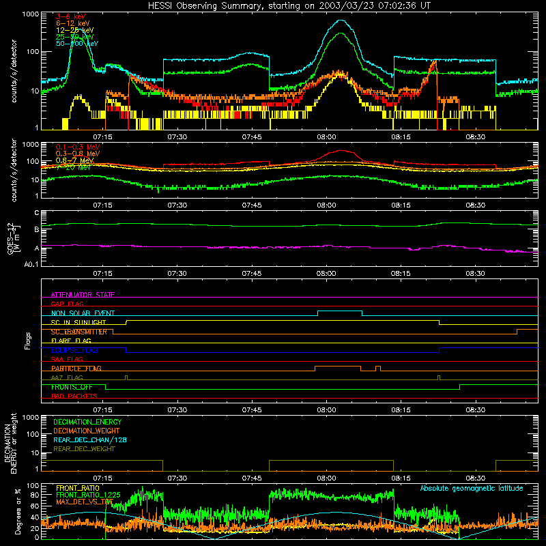Click the '0.3-0.8 MeV' legend entry

click(78, 154)
